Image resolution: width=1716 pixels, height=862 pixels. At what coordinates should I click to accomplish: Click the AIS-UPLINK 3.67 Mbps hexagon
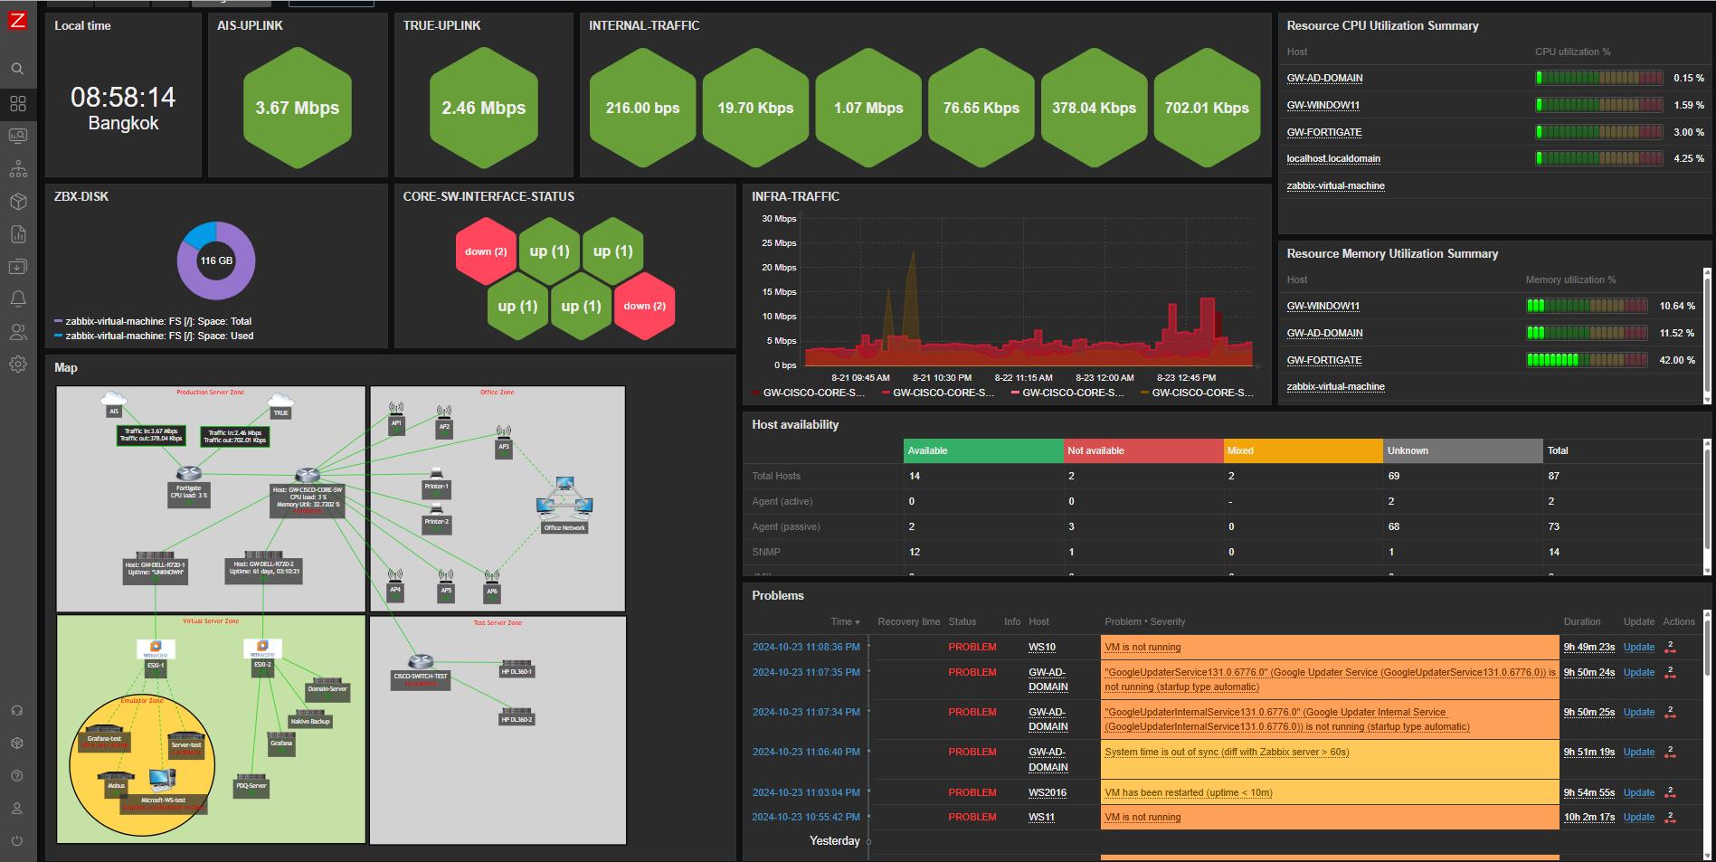click(x=297, y=108)
